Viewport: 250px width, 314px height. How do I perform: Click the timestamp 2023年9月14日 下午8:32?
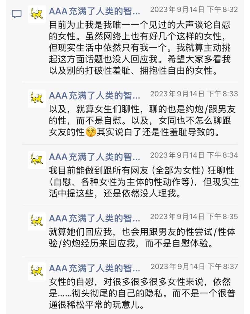click(x=194, y=10)
